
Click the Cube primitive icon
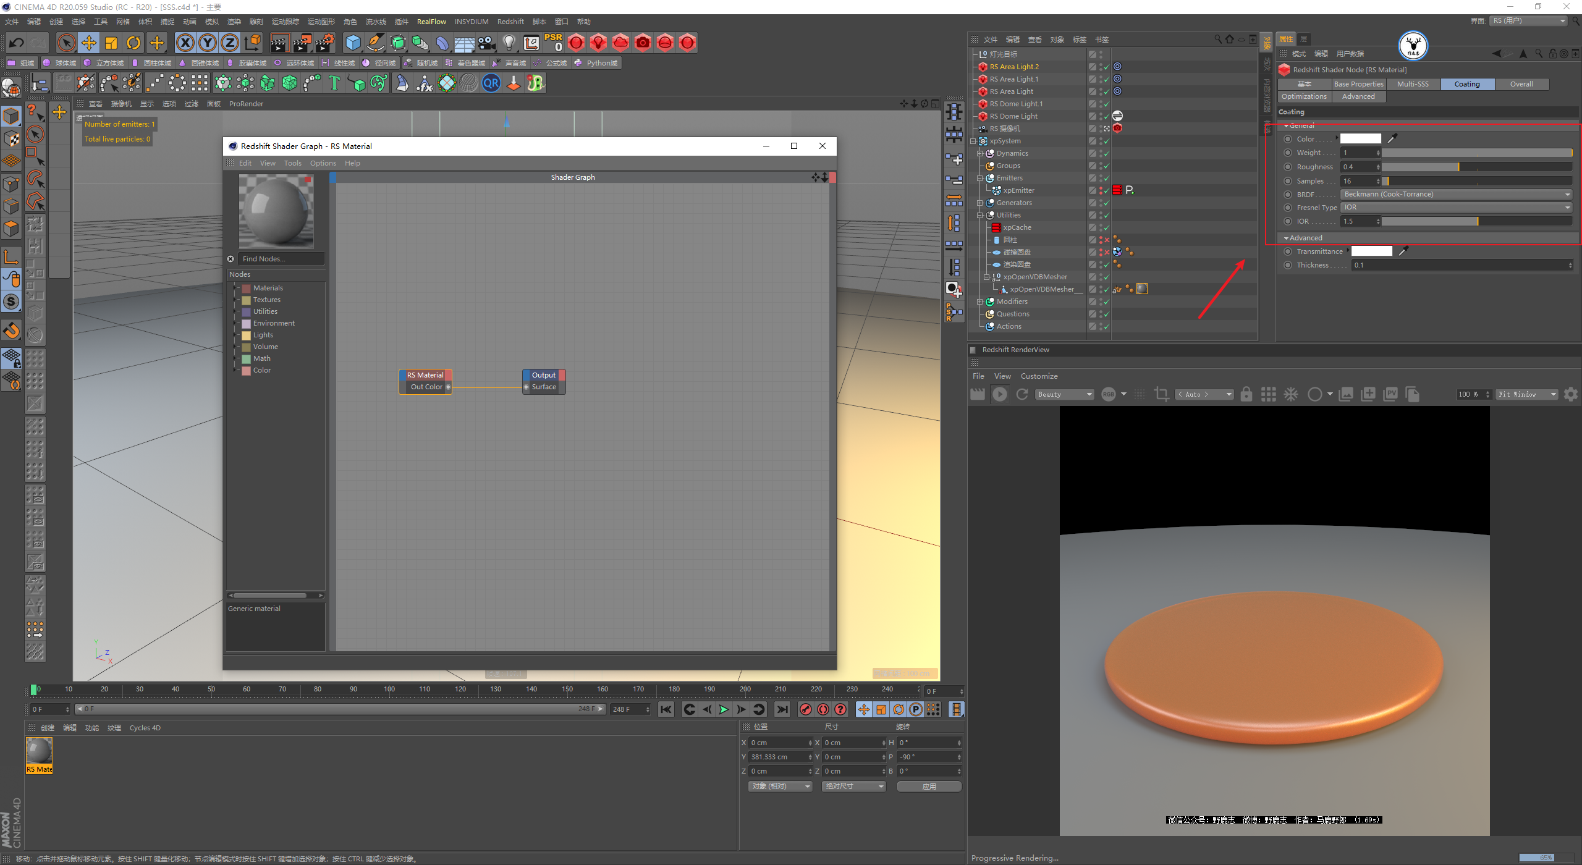(x=353, y=43)
